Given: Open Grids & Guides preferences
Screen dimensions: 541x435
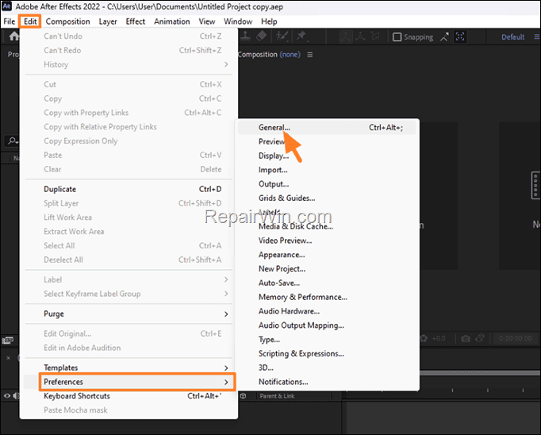Looking at the screenshot, I should pyautogui.click(x=327, y=198).
